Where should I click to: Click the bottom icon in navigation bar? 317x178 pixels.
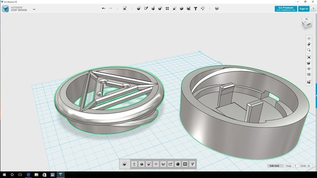(309, 82)
